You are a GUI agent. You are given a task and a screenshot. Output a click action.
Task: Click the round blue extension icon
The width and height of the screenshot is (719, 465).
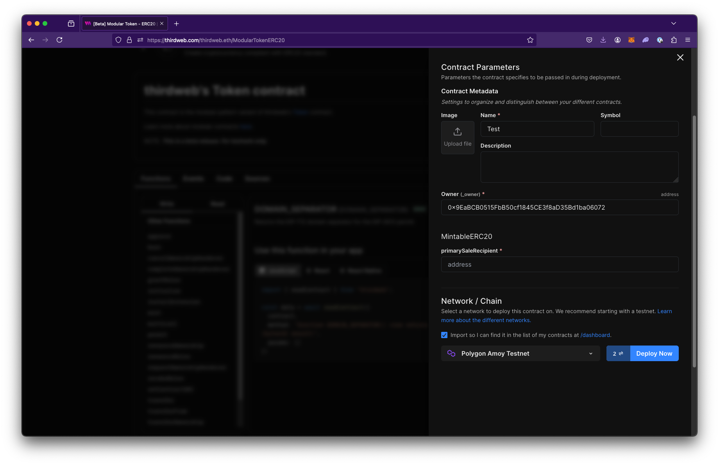tap(660, 40)
